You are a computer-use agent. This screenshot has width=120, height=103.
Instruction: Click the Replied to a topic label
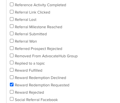30,63
